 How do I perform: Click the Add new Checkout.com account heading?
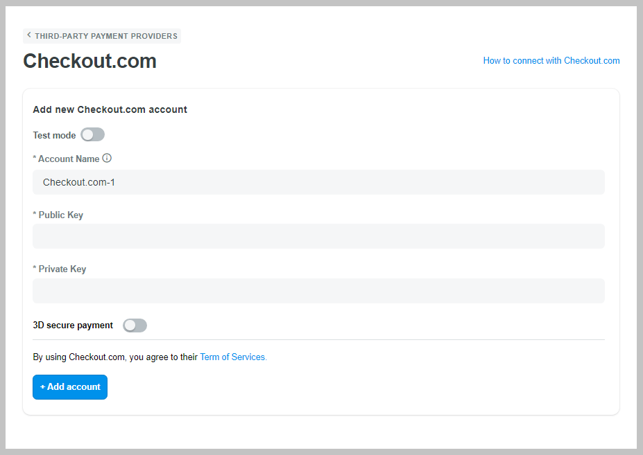pos(110,109)
